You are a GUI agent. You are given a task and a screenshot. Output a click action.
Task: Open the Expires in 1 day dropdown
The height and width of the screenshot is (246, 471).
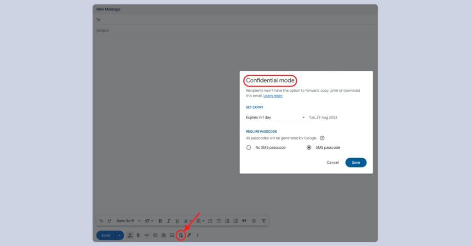click(x=275, y=117)
